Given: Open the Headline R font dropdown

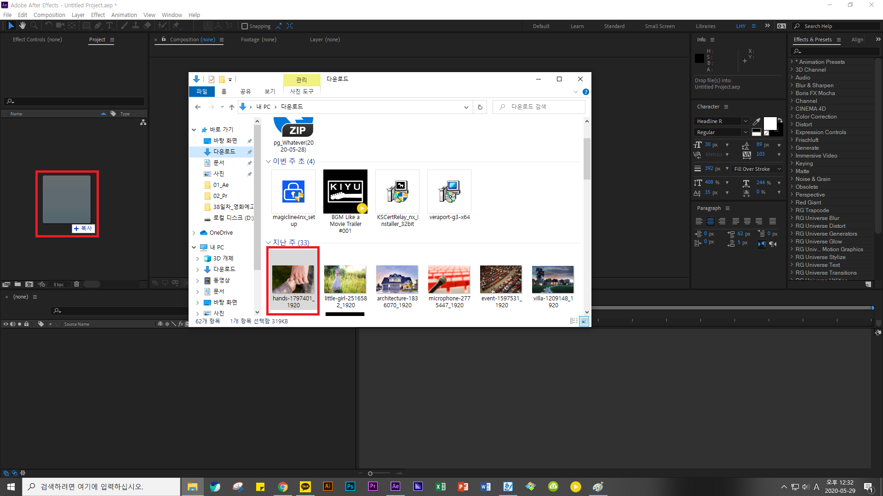Looking at the screenshot, I should coord(745,121).
